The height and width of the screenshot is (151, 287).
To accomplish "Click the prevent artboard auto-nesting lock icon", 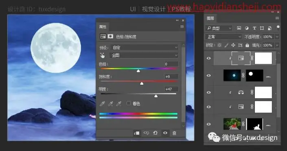I will click(240, 45).
